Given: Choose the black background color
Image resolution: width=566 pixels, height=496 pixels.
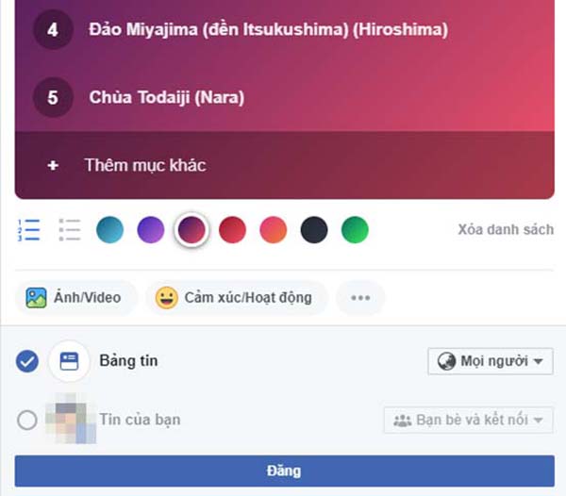Looking at the screenshot, I should pyautogui.click(x=314, y=230).
